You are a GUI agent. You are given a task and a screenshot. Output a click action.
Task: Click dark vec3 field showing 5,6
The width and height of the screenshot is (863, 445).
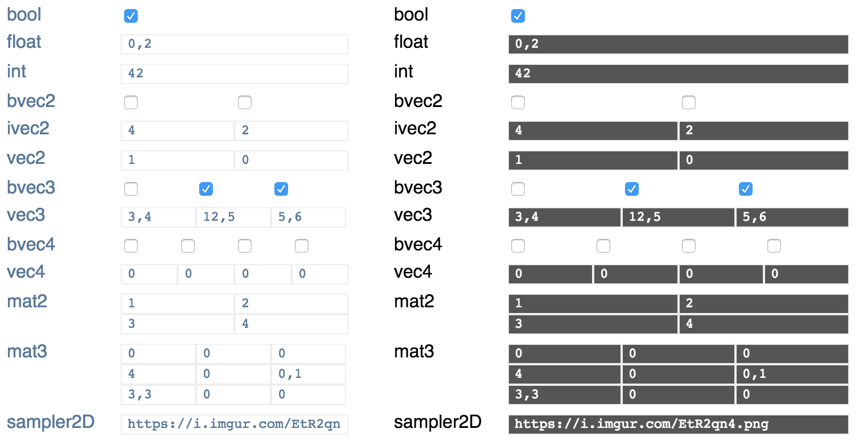pos(792,217)
